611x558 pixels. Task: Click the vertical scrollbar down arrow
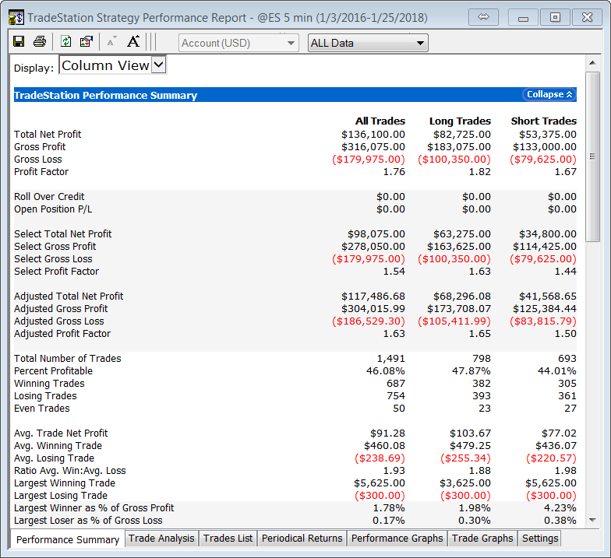coord(592,520)
